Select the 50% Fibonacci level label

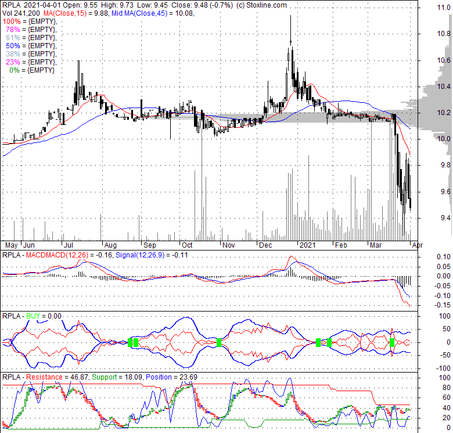(30, 45)
